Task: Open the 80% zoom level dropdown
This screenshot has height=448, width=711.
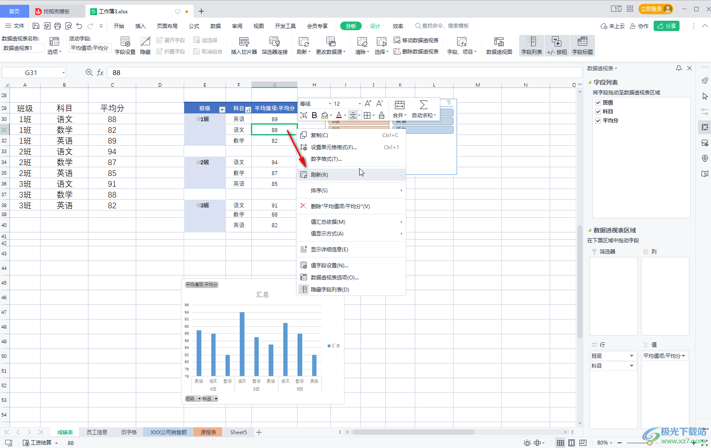Action: click(611, 443)
